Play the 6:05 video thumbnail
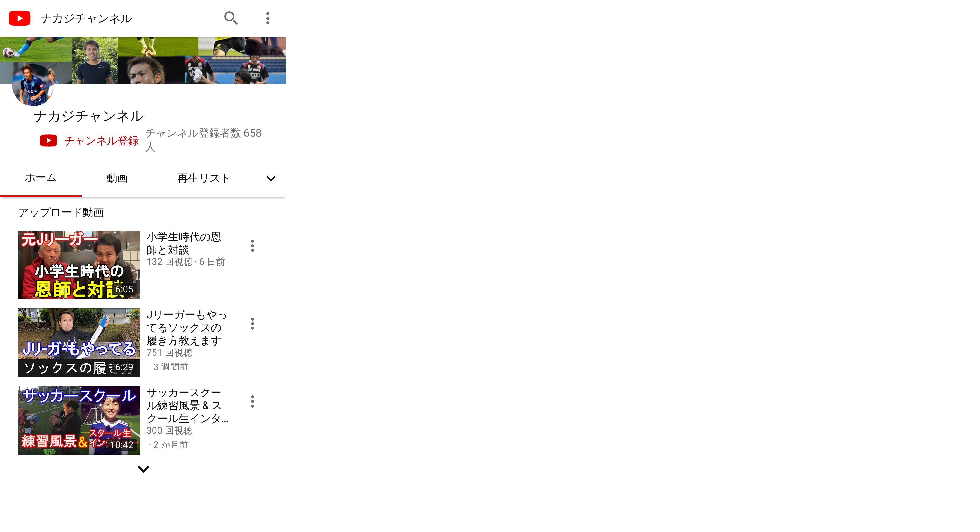The height and width of the screenshot is (532, 980). coord(79,265)
